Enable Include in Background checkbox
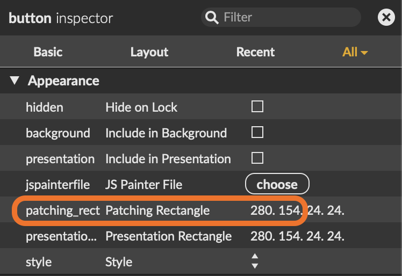 click(x=257, y=132)
